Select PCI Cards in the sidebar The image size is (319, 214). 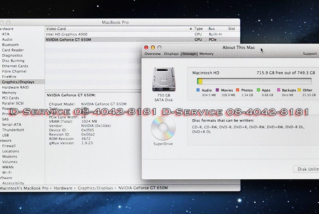point(10,98)
